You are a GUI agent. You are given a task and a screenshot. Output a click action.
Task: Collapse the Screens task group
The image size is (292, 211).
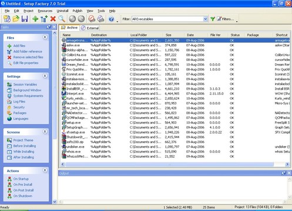[45, 132]
